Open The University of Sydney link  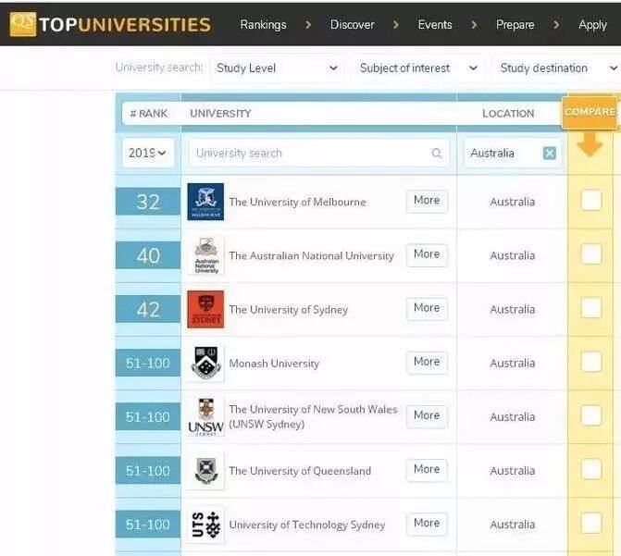click(289, 310)
